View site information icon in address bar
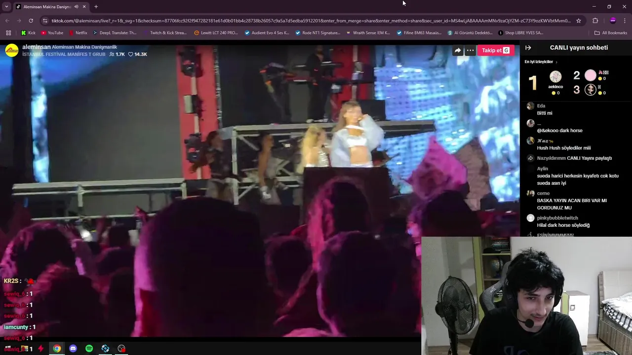This screenshot has width=632, height=355. tap(45, 21)
